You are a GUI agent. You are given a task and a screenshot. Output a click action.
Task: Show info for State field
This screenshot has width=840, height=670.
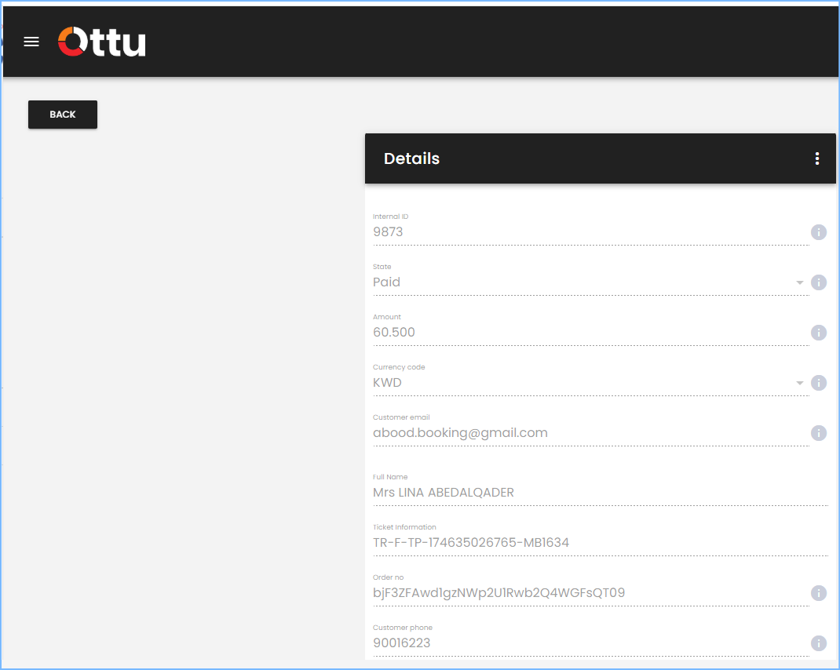pos(818,282)
